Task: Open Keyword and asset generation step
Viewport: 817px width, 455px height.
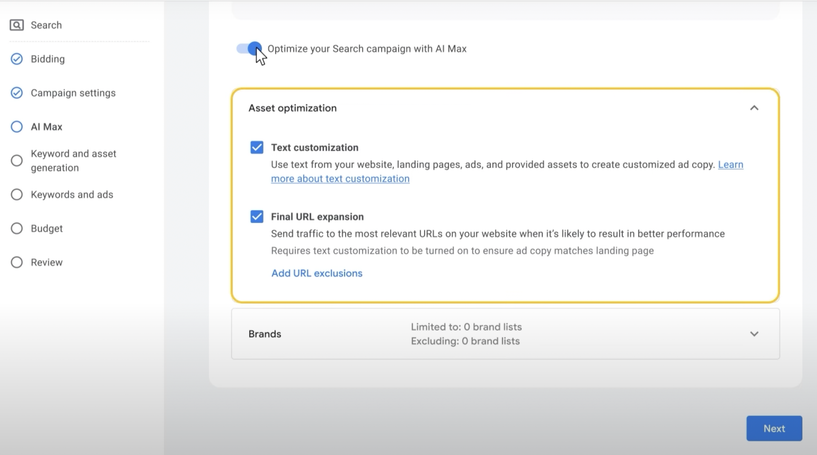Action: [73, 161]
